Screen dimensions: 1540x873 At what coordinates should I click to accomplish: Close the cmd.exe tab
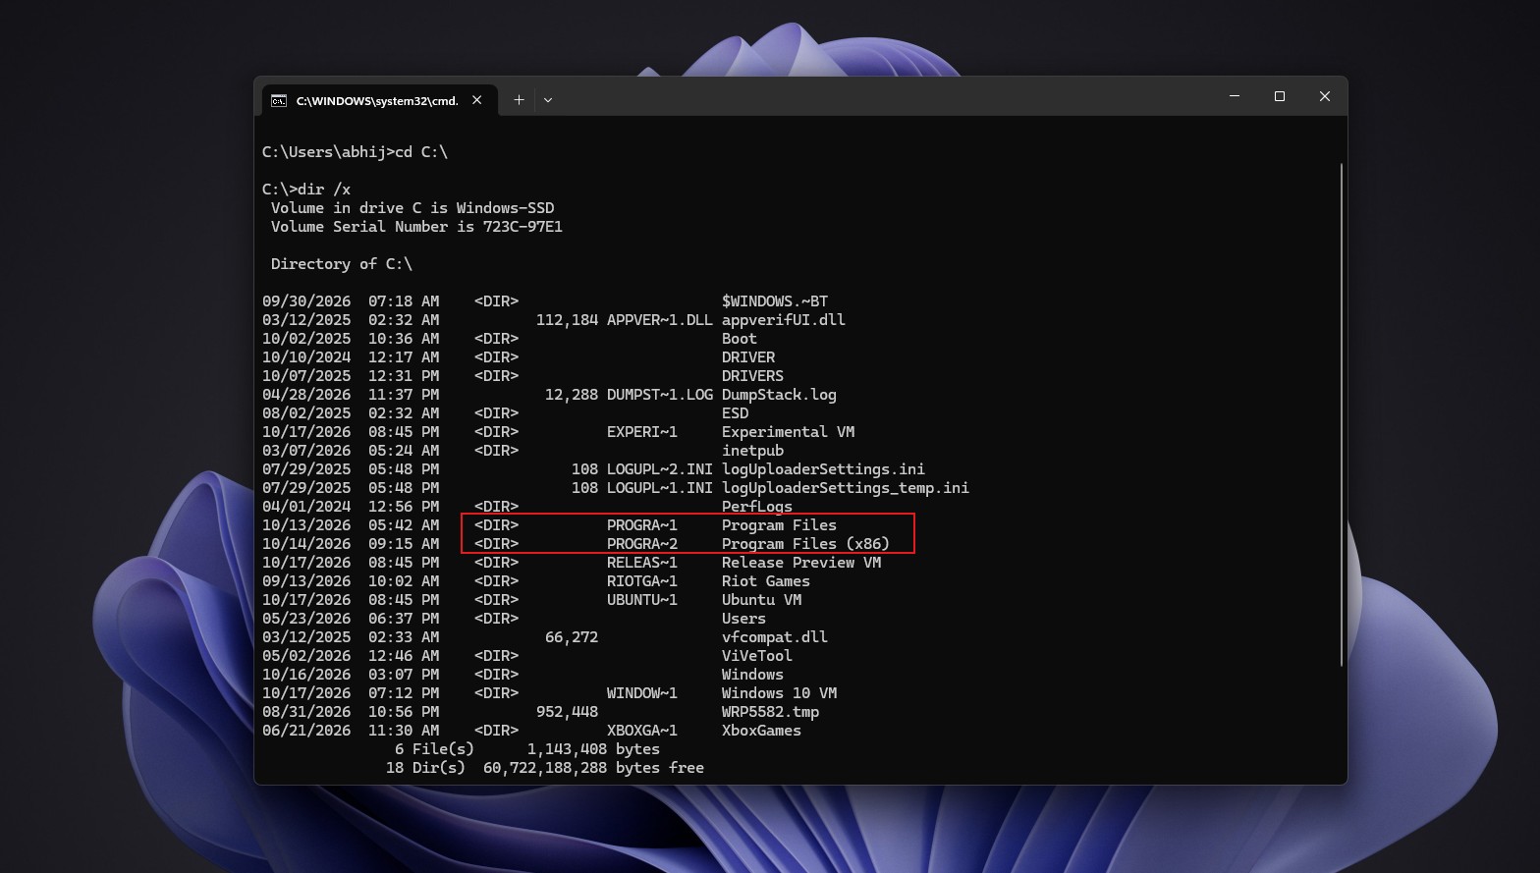[x=477, y=100]
